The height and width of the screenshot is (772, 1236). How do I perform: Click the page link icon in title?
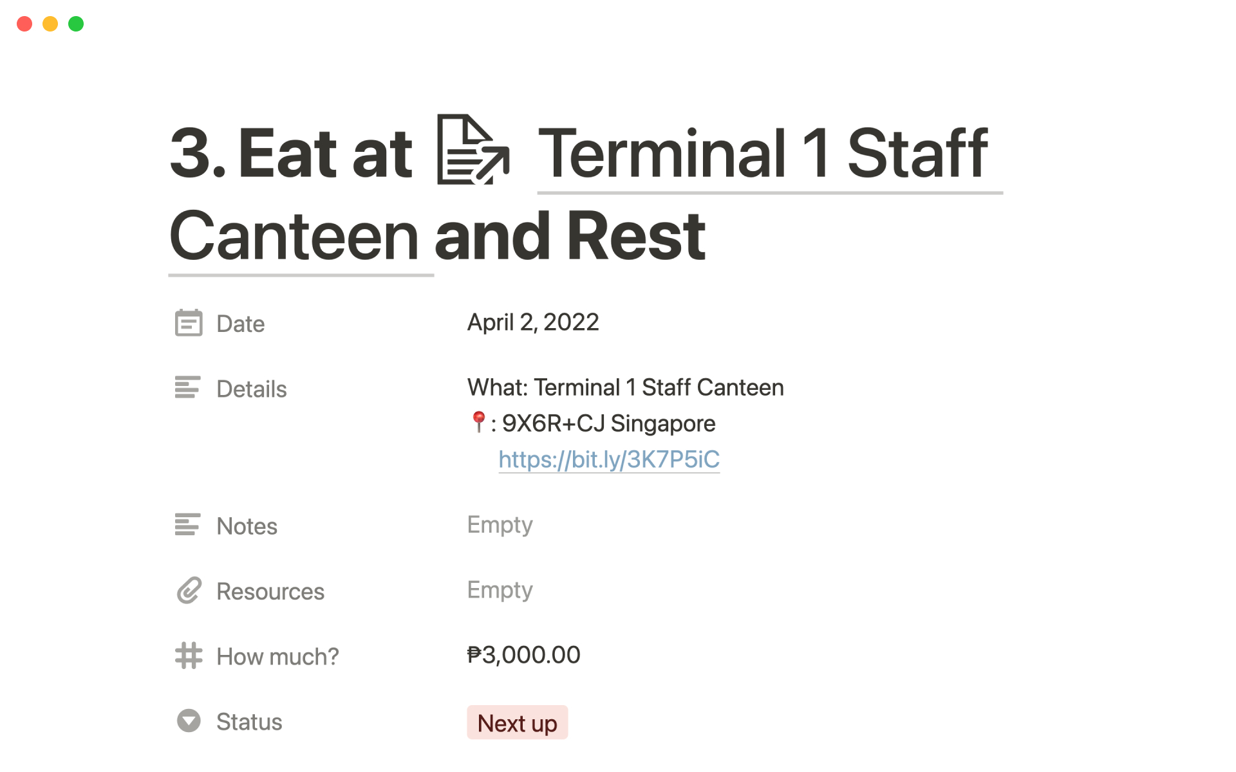point(473,150)
